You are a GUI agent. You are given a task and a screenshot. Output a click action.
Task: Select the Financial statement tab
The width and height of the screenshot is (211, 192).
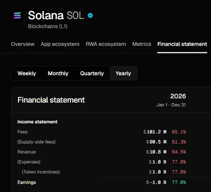point(182,44)
